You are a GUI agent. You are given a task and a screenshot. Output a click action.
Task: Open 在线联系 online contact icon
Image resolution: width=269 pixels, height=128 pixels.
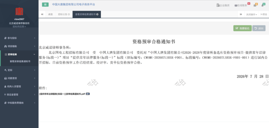pos(241,5)
